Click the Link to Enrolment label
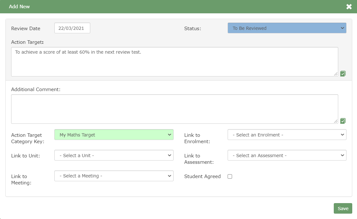The height and width of the screenshot is (219, 357). (197, 138)
